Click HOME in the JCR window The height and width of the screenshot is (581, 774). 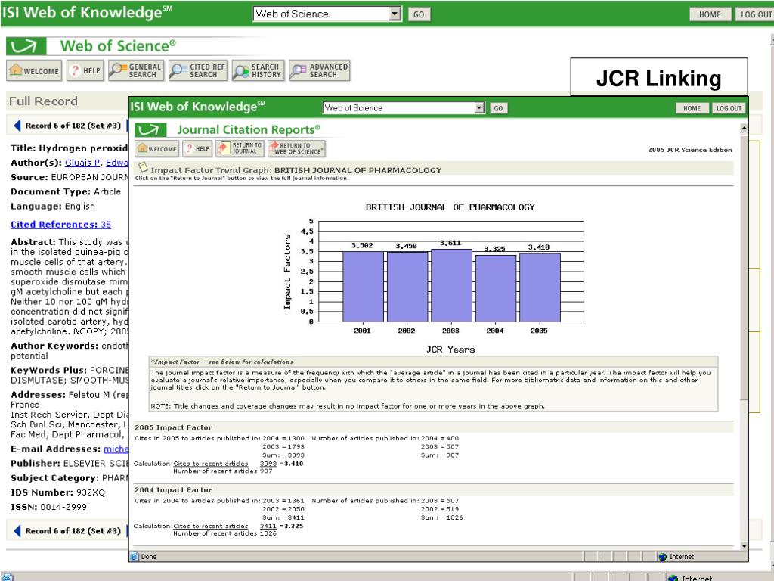click(x=692, y=108)
